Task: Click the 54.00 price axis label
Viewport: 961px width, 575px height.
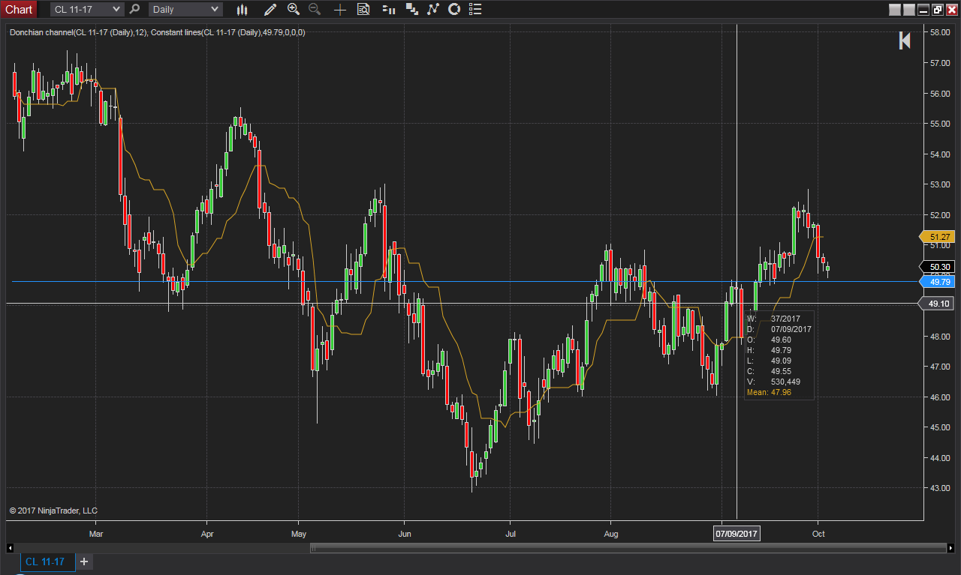Action: pos(940,154)
